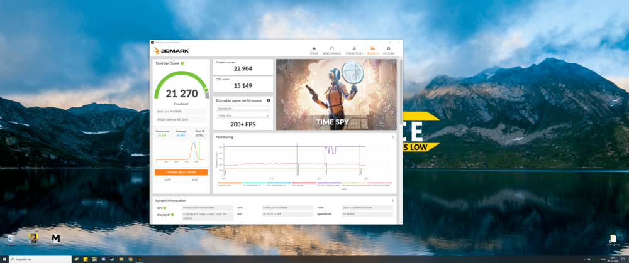The height and width of the screenshot is (263, 629).
Task: Click the green check beside Time Spy Score
Action: [x=182, y=63]
